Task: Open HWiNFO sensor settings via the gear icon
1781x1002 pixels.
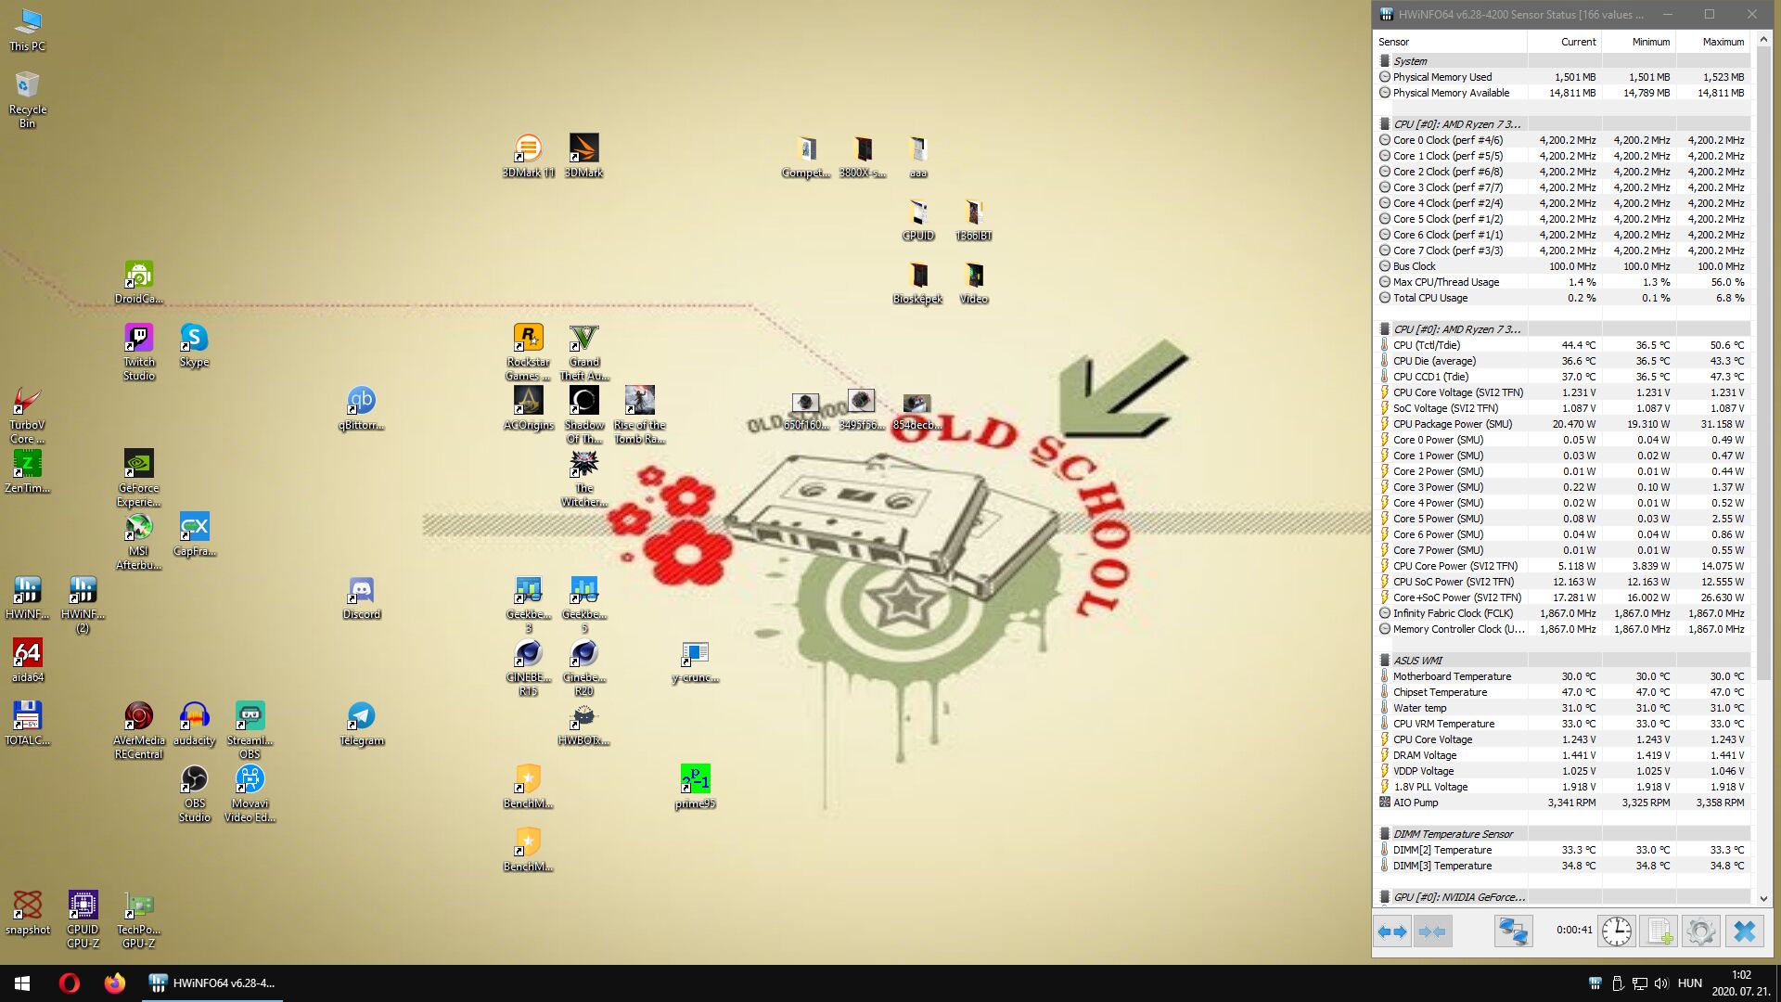Action: [1700, 931]
